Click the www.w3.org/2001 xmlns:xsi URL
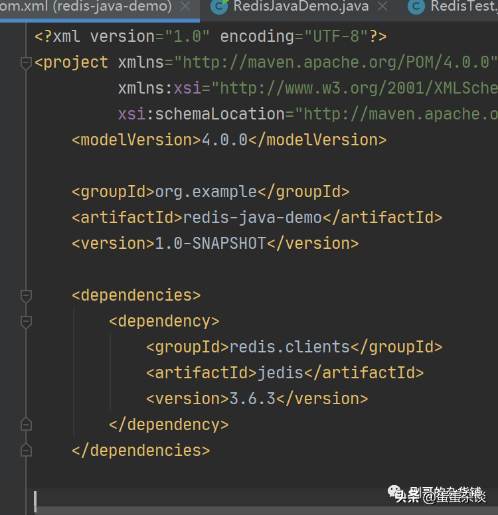Image resolution: width=498 pixels, height=515 pixels. [355, 88]
